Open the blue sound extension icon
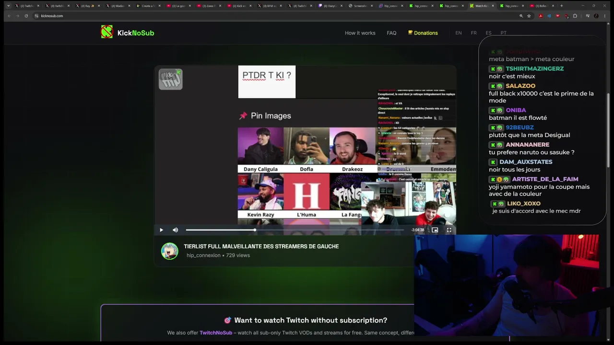 click(x=549, y=16)
